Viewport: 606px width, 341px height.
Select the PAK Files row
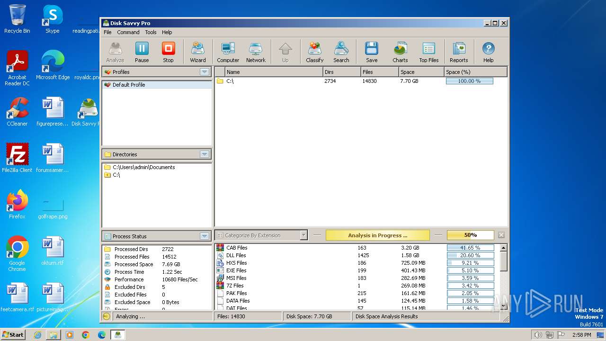click(x=357, y=293)
